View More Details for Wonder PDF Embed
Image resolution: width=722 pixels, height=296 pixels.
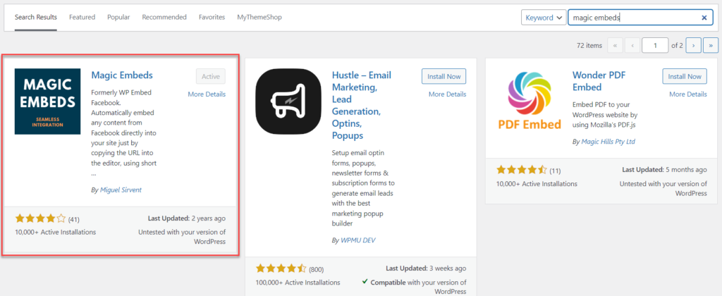point(688,94)
